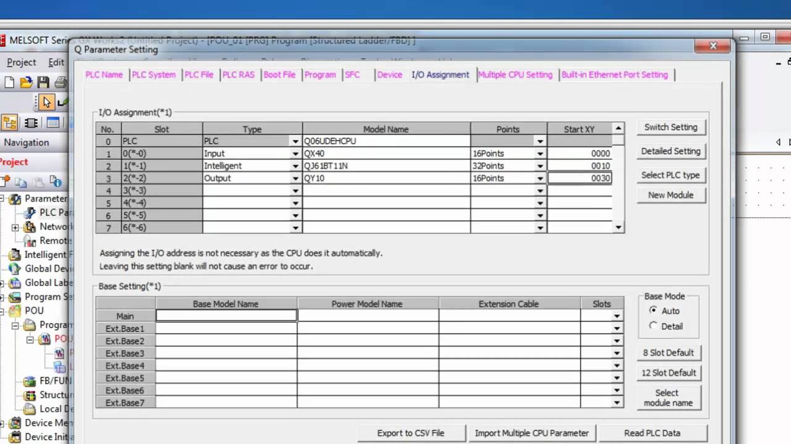Click the Switch Setting button
791x444 pixels.
(670, 127)
